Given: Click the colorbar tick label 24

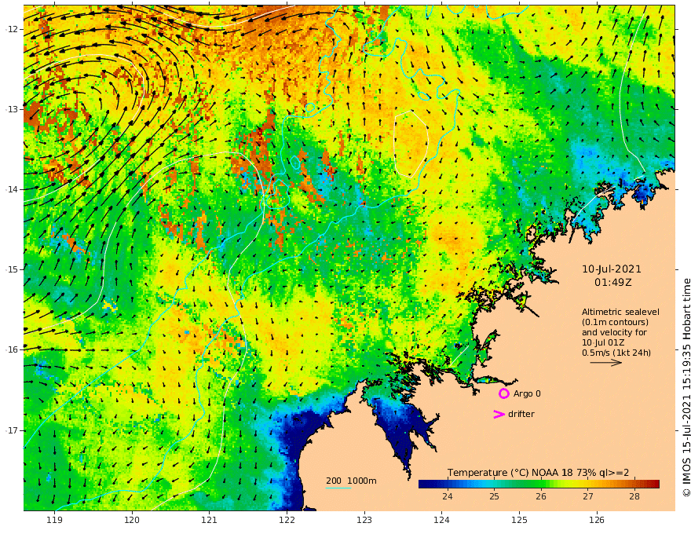Looking at the screenshot, I should [x=448, y=496].
